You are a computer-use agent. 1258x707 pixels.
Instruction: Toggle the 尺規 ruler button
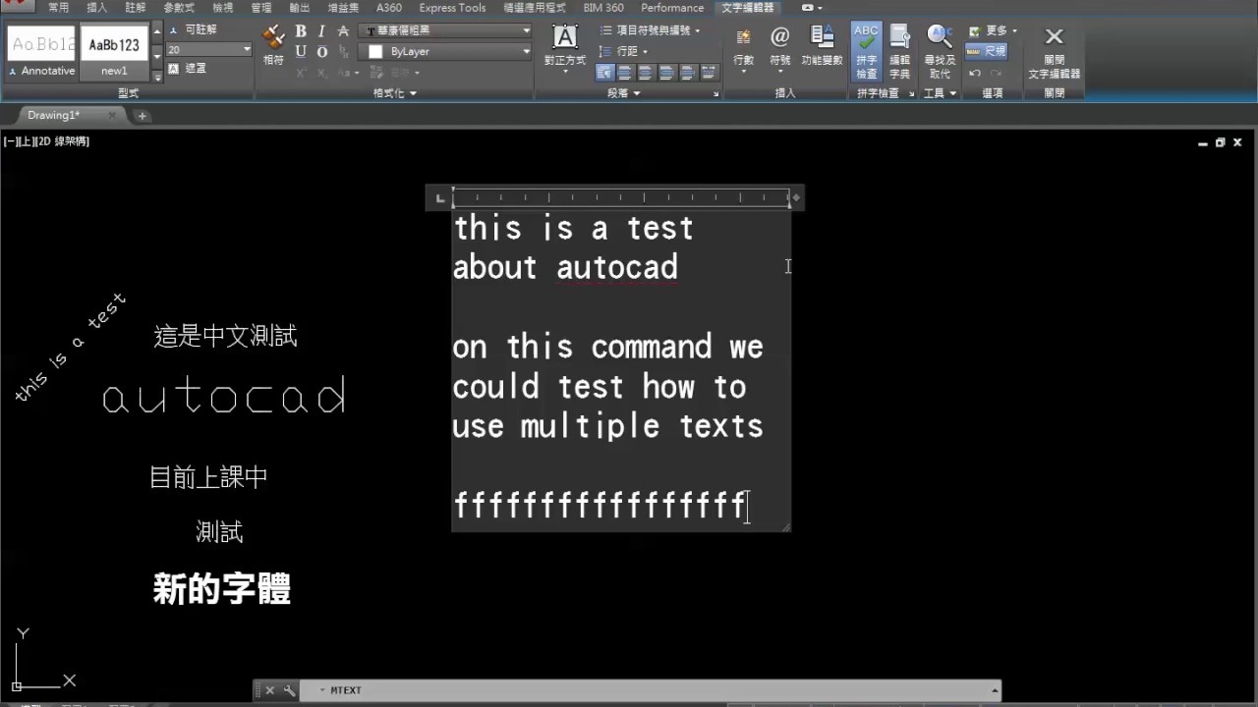click(x=987, y=51)
